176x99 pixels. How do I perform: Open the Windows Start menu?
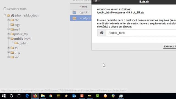(x=4, y=96)
